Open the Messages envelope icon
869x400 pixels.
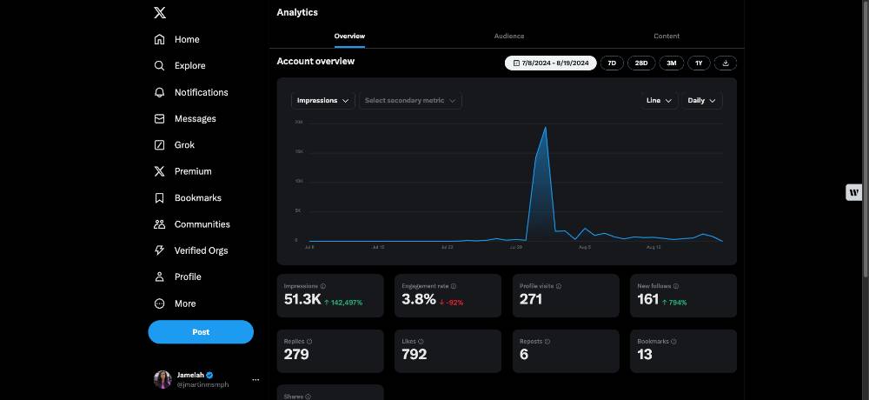coord(160,119)
